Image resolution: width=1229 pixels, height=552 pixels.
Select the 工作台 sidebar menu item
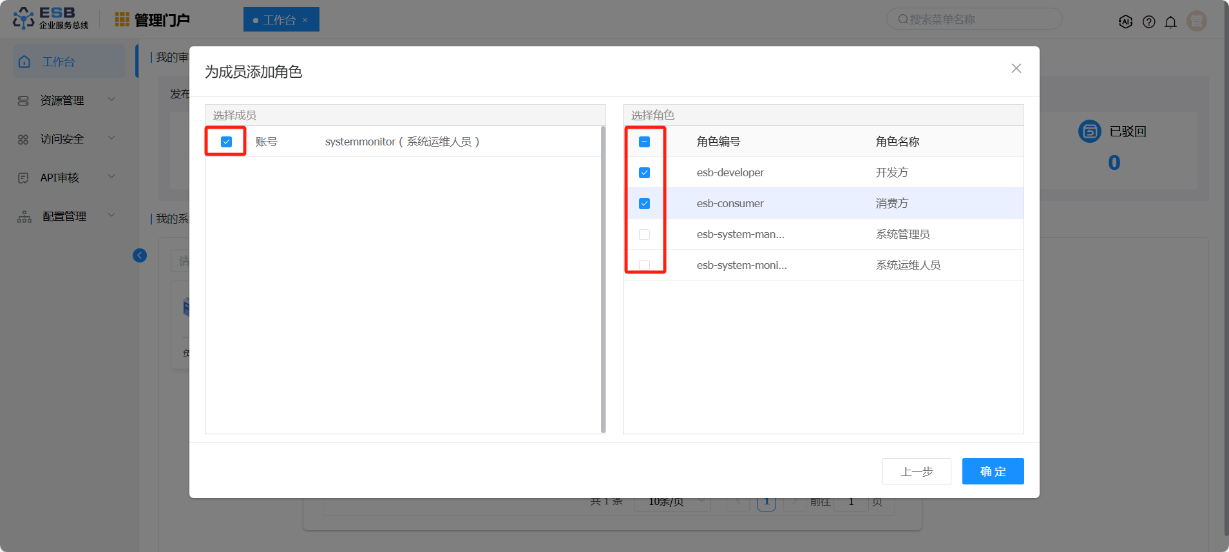tap(59, 62)
